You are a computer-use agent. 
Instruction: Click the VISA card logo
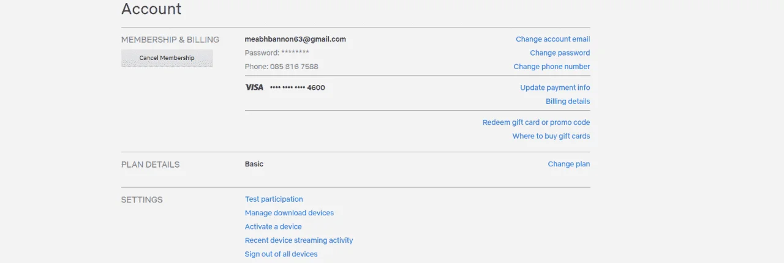(254, 87)
